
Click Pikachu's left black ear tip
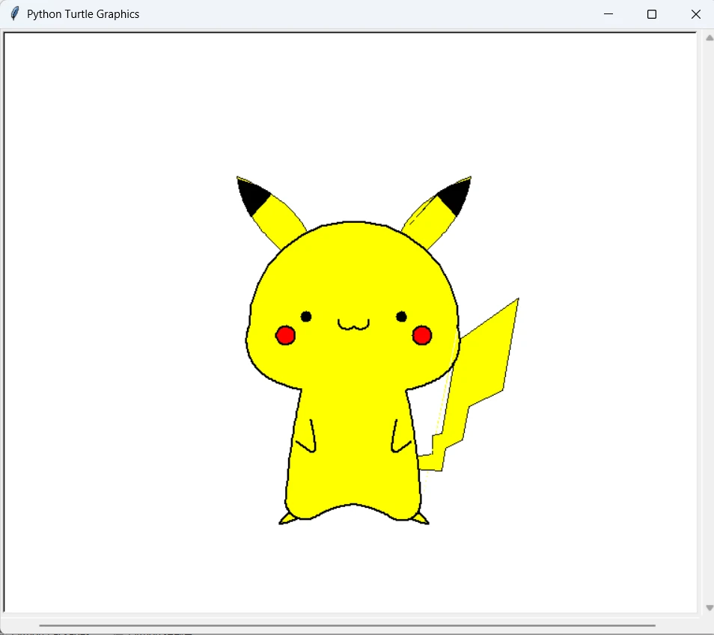(x=250, y=194)
